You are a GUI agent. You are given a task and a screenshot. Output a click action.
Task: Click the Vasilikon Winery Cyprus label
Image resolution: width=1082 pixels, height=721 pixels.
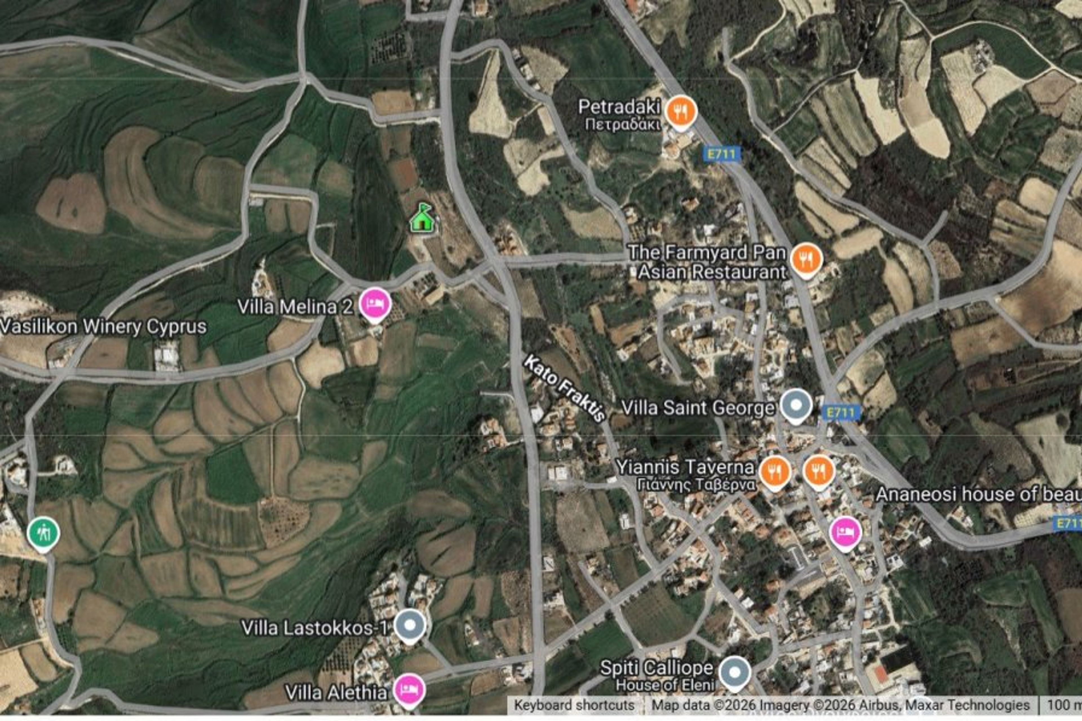point(103,327)
